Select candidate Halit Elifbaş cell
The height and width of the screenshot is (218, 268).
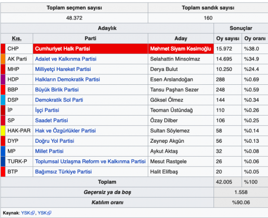[x=181, y=172]
